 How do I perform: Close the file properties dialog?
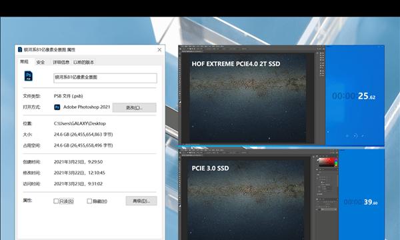point(159,50)
